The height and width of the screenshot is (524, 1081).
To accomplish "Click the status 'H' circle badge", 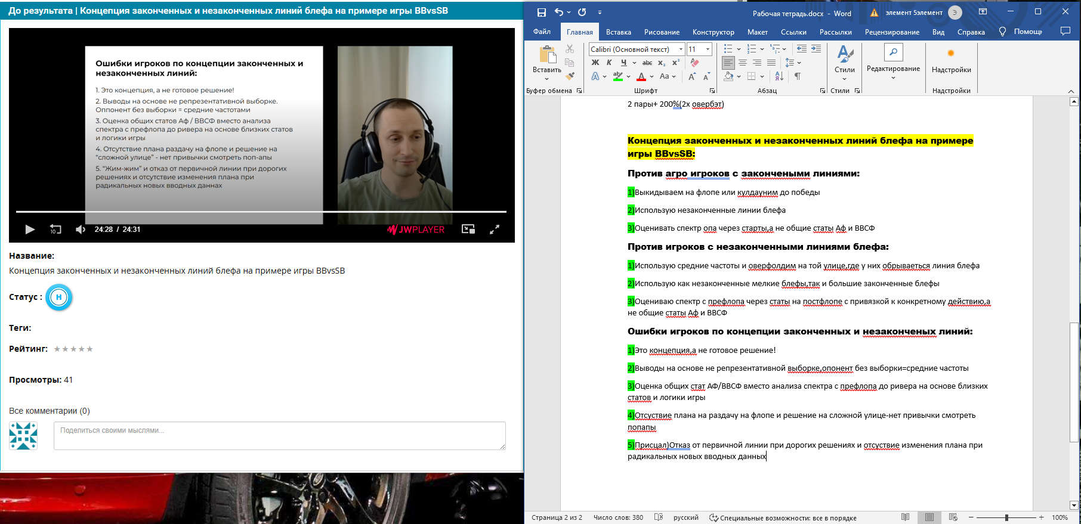I will [x=59, y=297].
